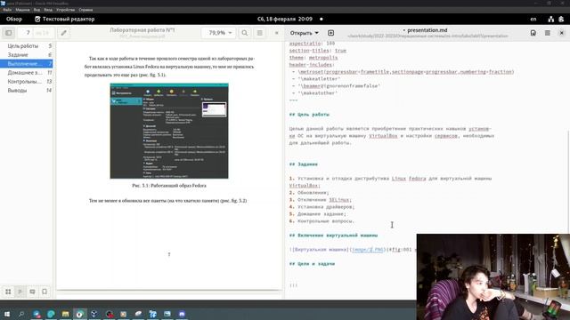The height and width of the screenshot is (320, 570).
Task: Open Вид menu in VirtualBox window
Action: tap(37, 10)
